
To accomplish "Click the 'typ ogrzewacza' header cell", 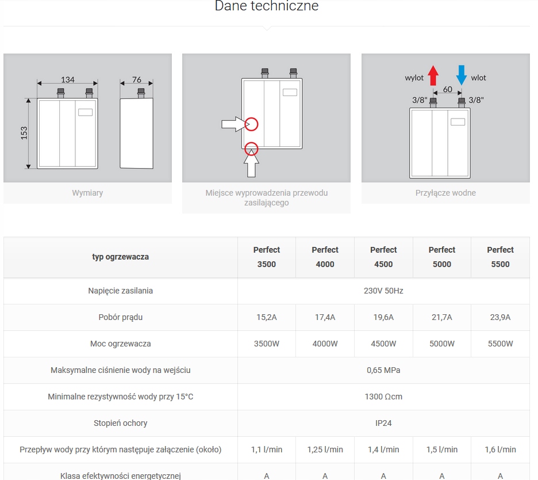I will point(121,257).
